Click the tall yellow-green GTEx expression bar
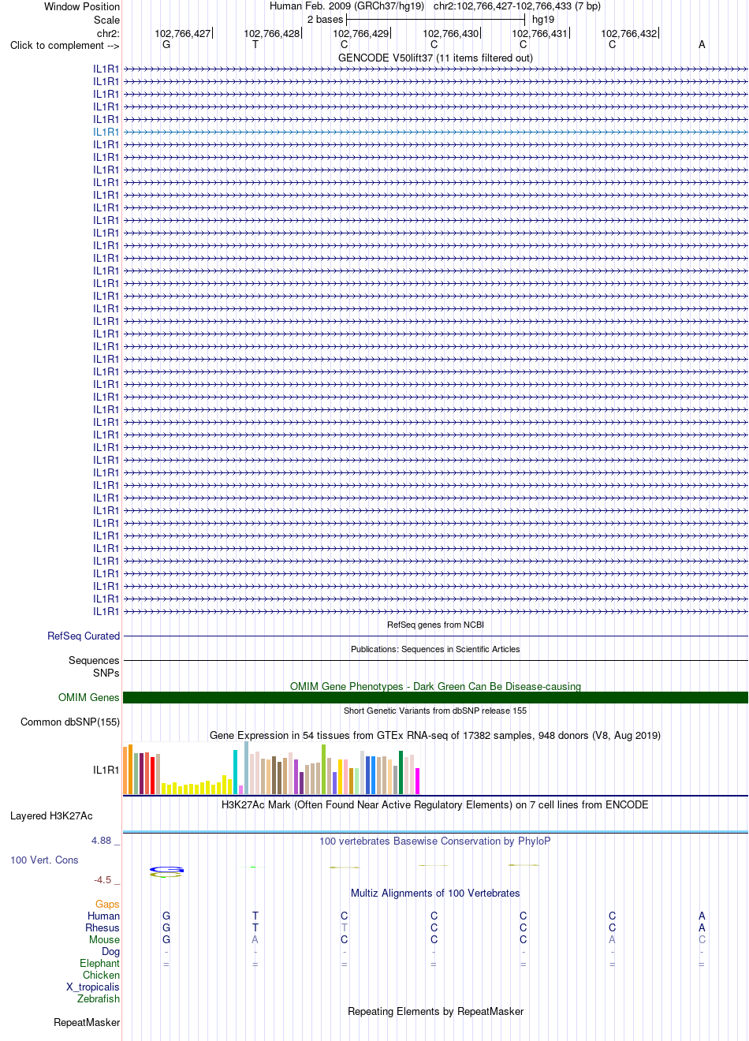The width and height of the screenshot is (749, 1041). click(324, 769)
